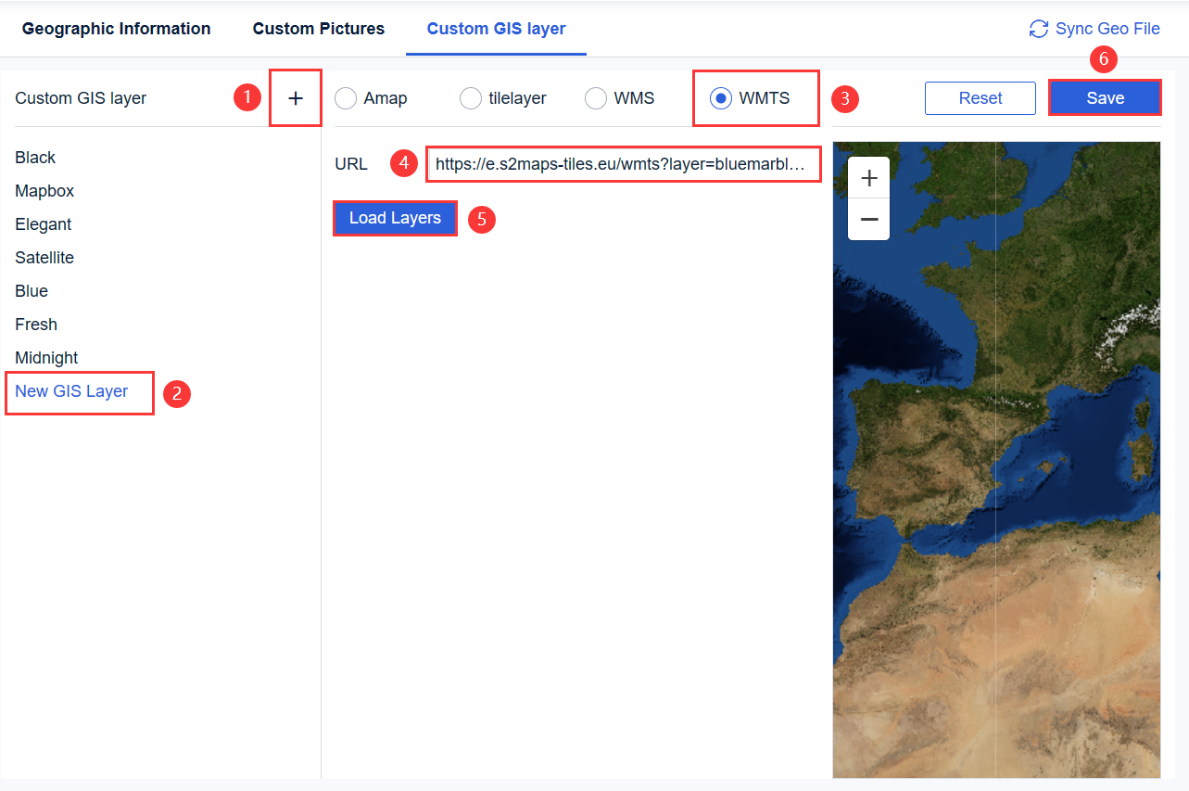Click the Sync Geo File refresh icon
This screenshot has height=791, width=1189.
tap(1039, 28)
